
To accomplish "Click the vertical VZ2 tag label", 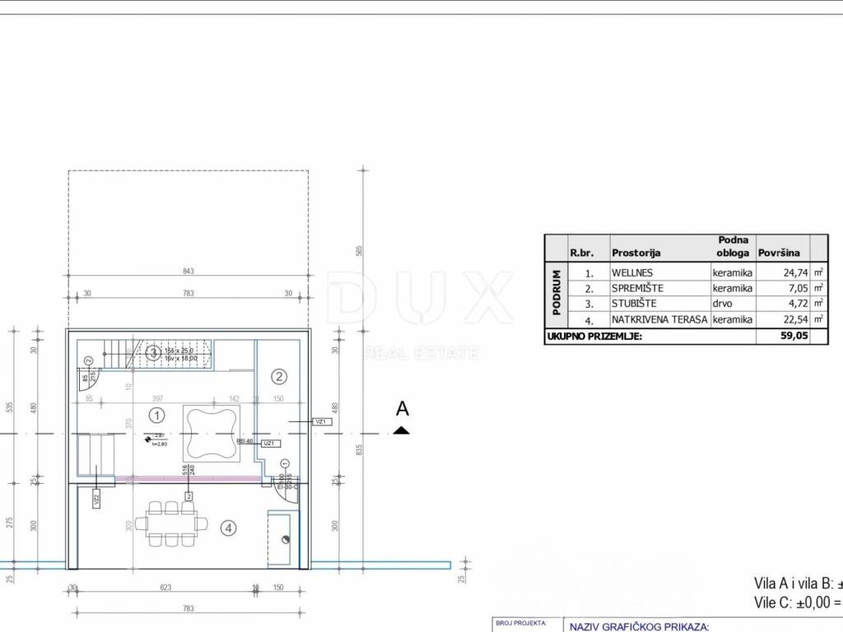I will [96, 499].
